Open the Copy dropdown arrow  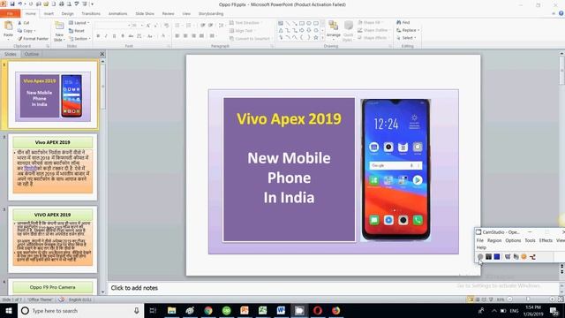tap(34, 31)
